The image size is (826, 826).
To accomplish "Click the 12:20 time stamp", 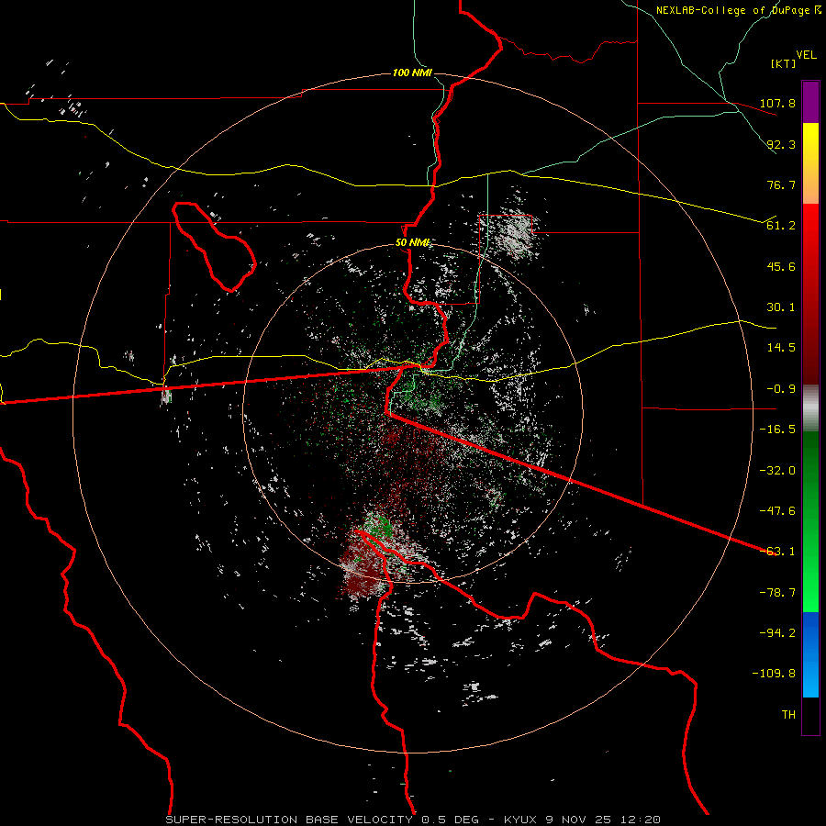I will point(642,820).
